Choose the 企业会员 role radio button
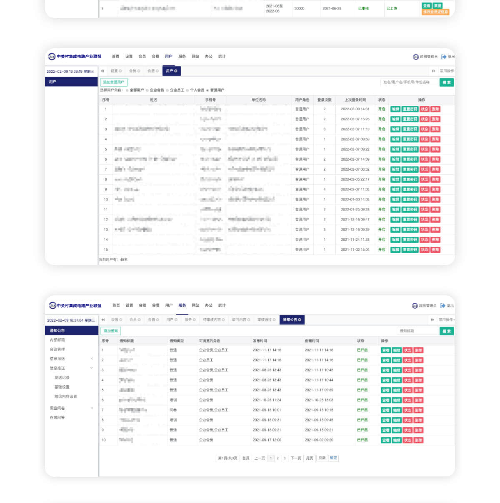Viewport: 500px width, 503px height. point(147,90)
